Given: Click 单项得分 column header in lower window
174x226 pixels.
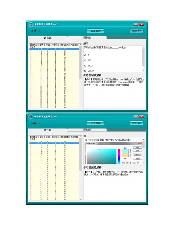Looking at the screenshot, I should click(56, 137).
